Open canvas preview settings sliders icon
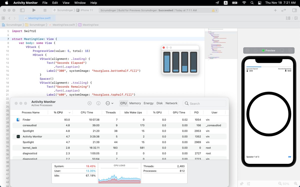This screenshot has width=300, height=187. 249,184
